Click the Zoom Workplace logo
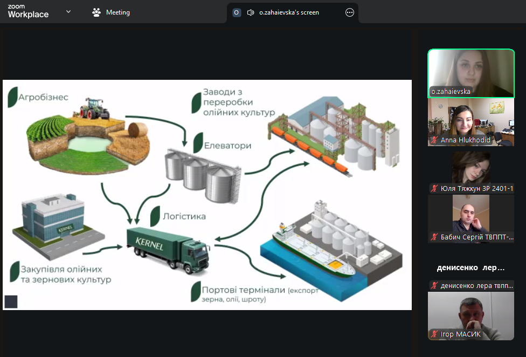526x357 pixels. [28, 11]
